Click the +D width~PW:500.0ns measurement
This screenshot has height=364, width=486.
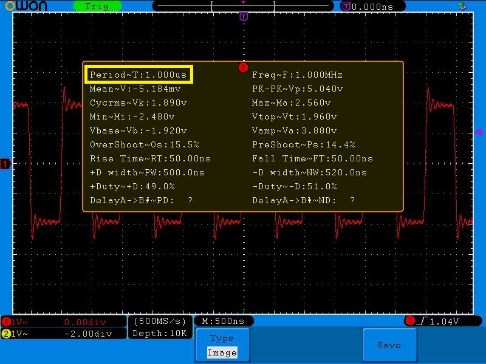[147, 172]
